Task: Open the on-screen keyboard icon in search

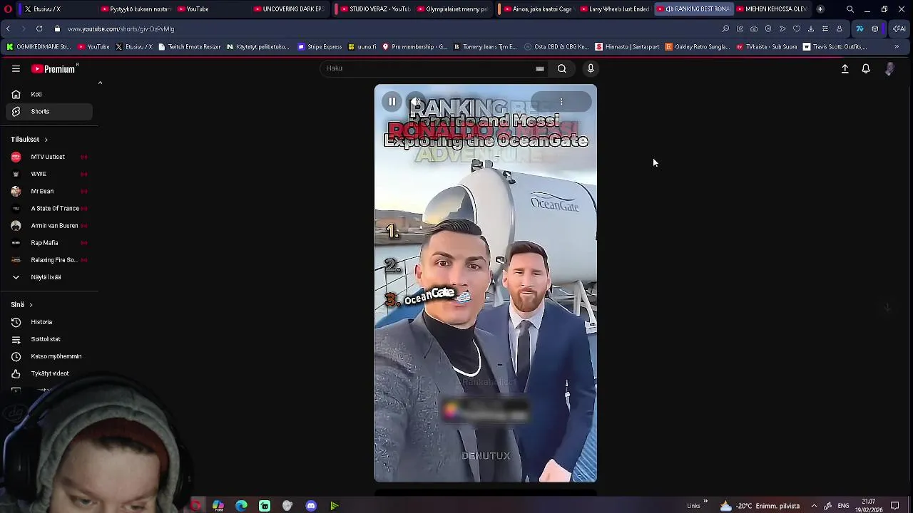Action: tap(540, 68)
